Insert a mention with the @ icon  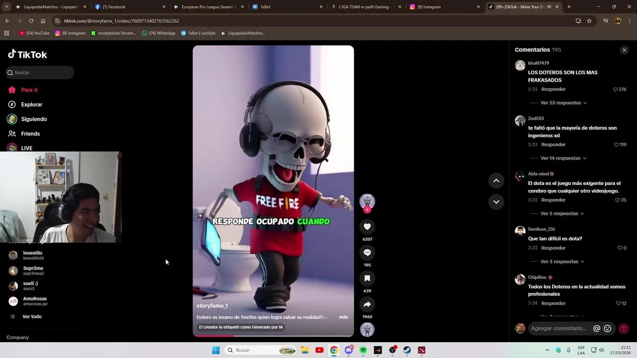click(x=597, y=329)
